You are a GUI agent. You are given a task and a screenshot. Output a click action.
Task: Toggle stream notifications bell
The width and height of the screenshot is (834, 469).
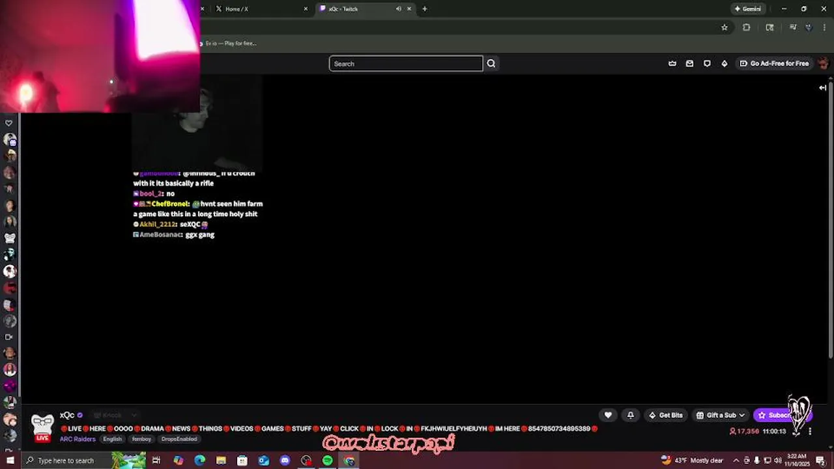(630, 415)
